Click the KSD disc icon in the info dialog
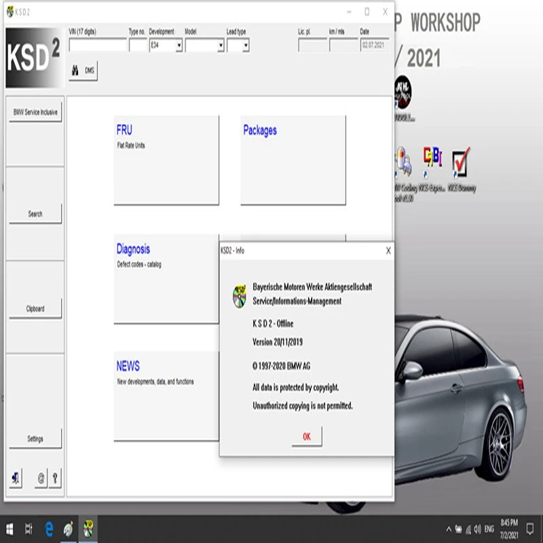543x543 pixels. [240, 296]
